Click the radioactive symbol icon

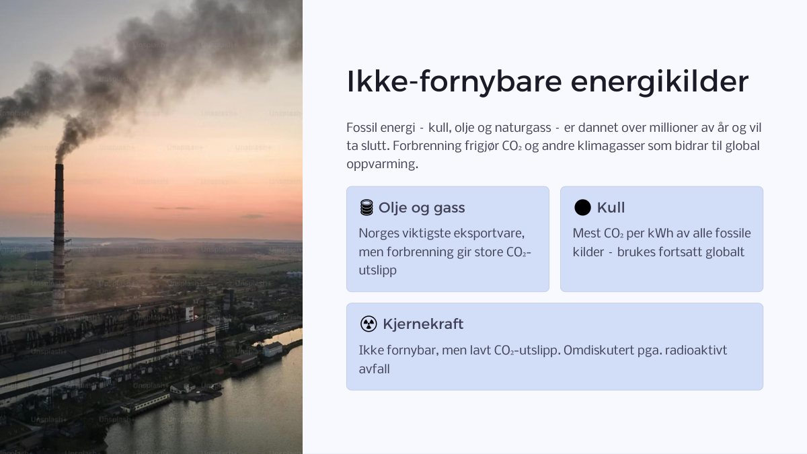pyautogui.click(x=369, y=324)
